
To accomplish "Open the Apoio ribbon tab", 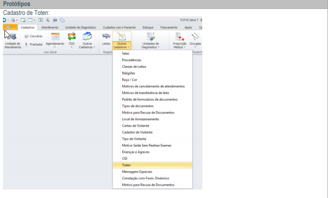I will [x=188, y=27].
